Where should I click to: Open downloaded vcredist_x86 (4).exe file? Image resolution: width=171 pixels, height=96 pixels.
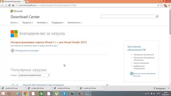click(12, 88)
